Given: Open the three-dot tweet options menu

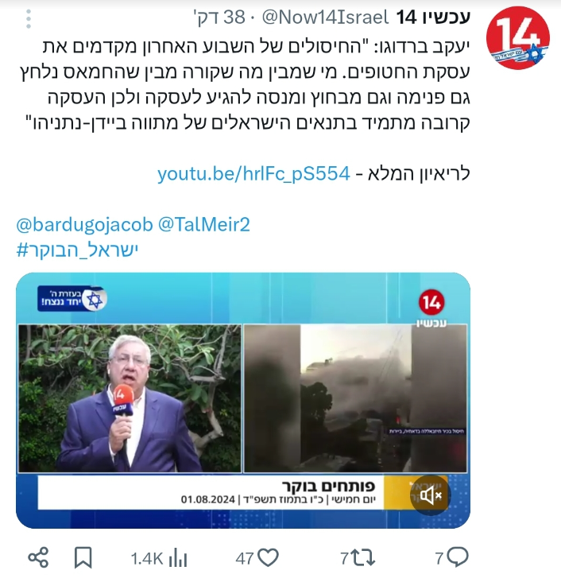Looking at the screenshot, I should point(29,19).
